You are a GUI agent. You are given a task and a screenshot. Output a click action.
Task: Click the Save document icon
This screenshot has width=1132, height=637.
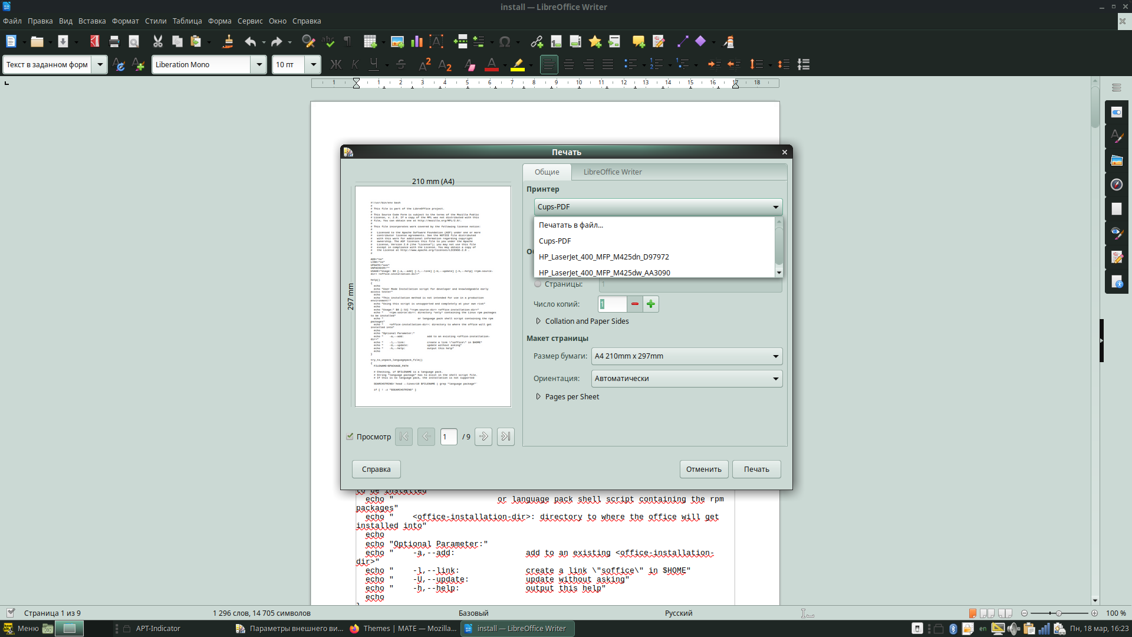pyautogui.click(x=62, y=41)
